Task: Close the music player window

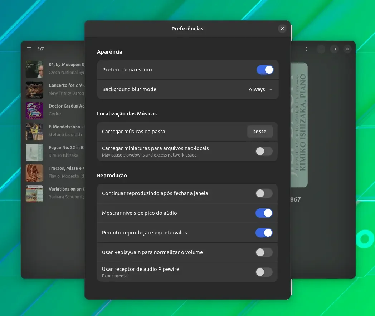Action: pyautogui.click(x=347, y=49)
